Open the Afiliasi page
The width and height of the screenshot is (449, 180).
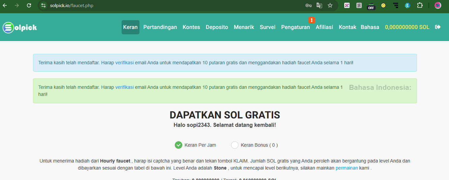click(x=324, y=27)
